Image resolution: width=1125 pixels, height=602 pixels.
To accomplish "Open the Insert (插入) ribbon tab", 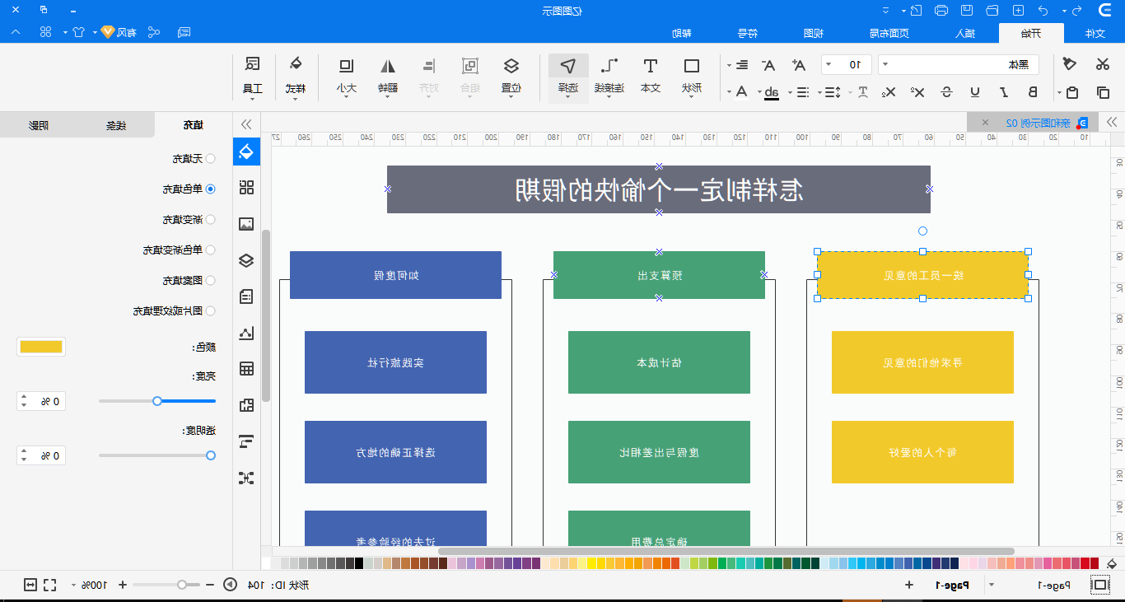I will tap(965, 33).
